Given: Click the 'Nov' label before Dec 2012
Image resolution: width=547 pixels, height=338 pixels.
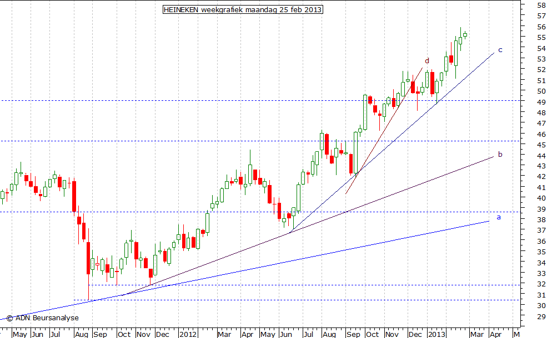Looking at the screenshot, I should [392, 334].
